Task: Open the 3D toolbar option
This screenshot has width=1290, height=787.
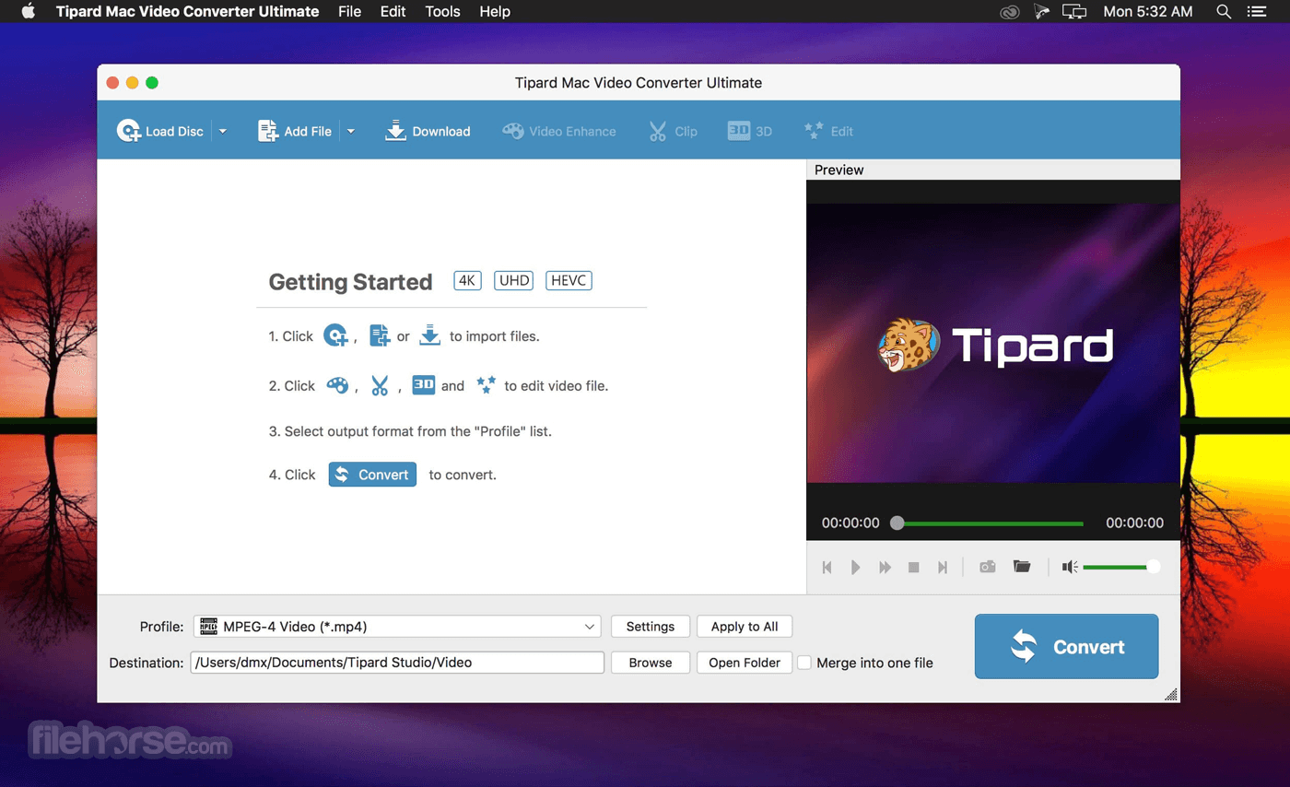Action: (750, 131)
